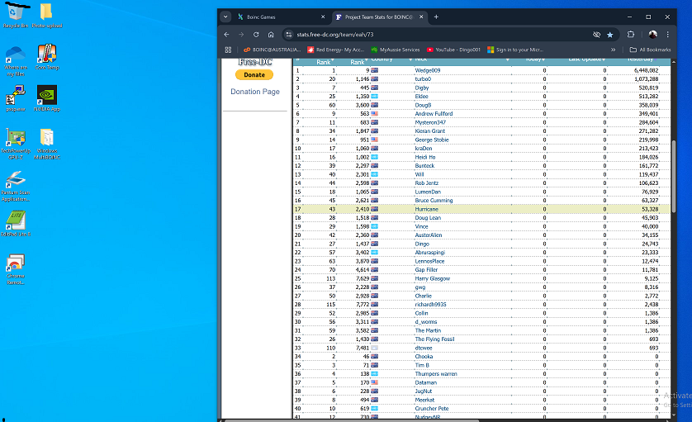Follow the Donation Page link
Viewport: 692px width, 422px height.
point(255,92)
